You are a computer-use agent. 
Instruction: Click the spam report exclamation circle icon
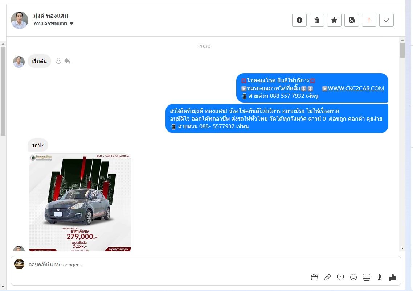coord(299,20)
